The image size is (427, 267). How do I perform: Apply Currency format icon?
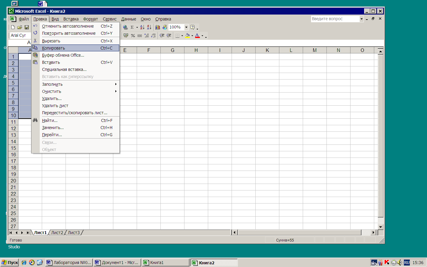126,36
